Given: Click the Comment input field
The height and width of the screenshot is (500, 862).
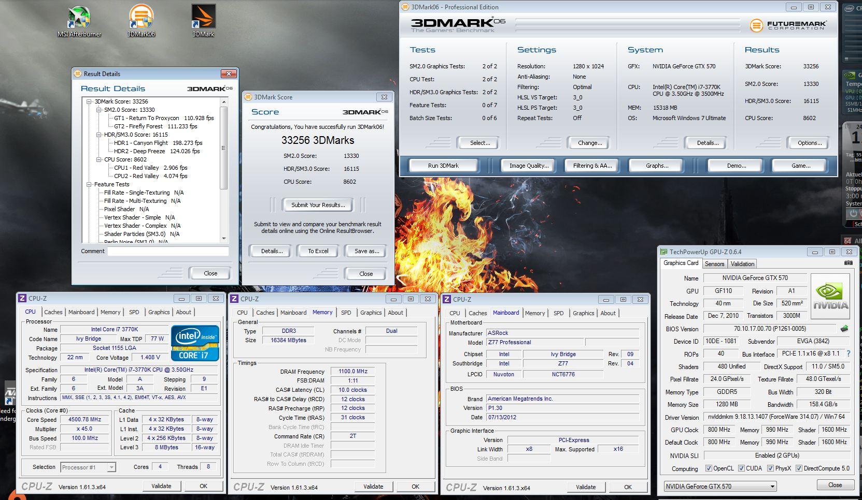Looking at the screenshot, I should 168,251.
